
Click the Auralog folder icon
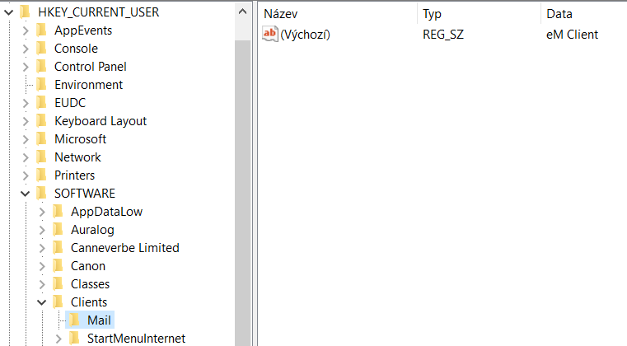point(57,230)
